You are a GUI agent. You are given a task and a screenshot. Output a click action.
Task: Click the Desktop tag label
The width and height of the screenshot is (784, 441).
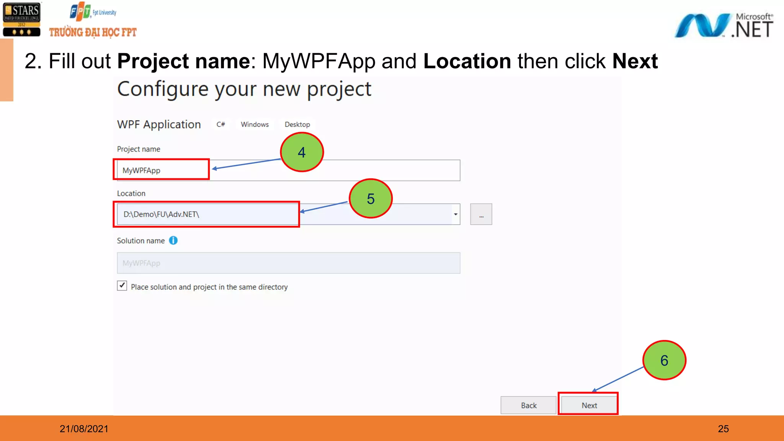point(297,124)
